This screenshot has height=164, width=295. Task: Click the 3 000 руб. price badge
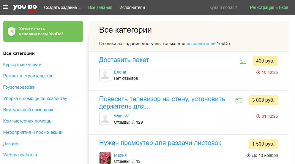click(x=263, y=100)
